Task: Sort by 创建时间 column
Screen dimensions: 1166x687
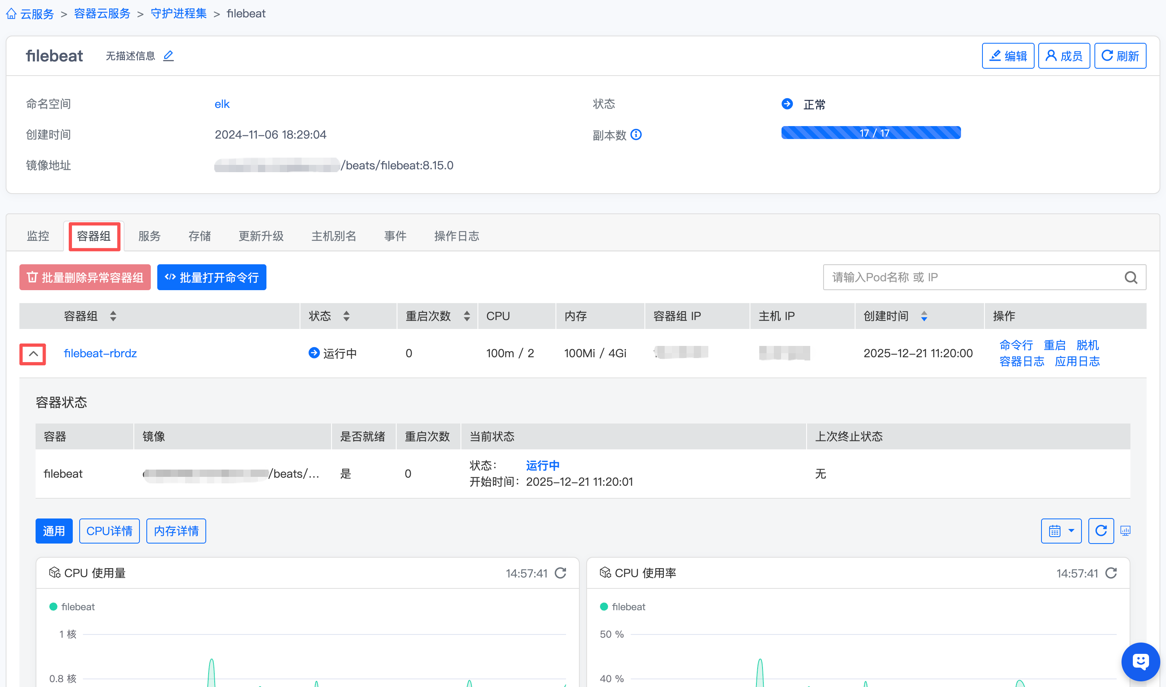Action: point(924,316)
